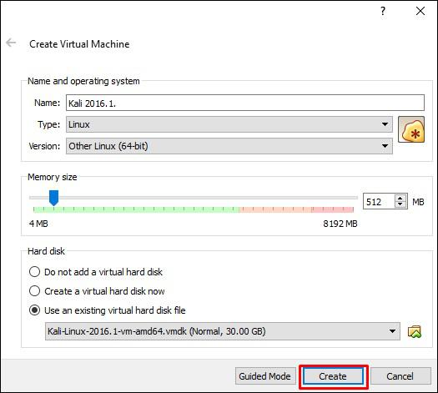The height and width of the screenshot is (393, 438).
Task: Increase memory size with up arrow
Action: [400, 198]
